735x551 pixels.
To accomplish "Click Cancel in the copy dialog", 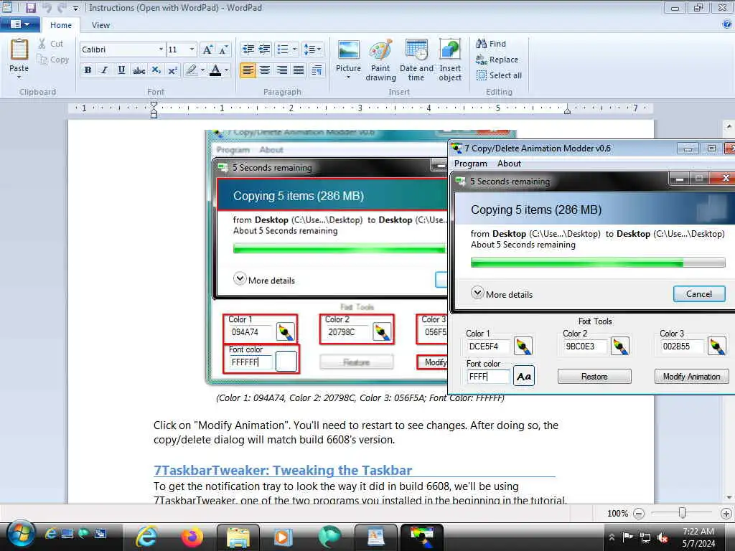I will click(699, 294).
